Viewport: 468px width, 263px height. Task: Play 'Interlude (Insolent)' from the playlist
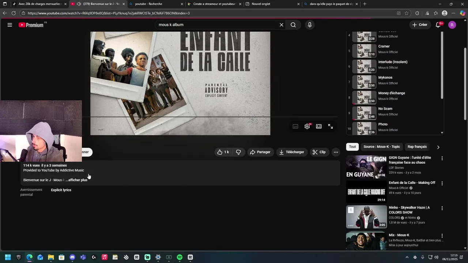395,66
